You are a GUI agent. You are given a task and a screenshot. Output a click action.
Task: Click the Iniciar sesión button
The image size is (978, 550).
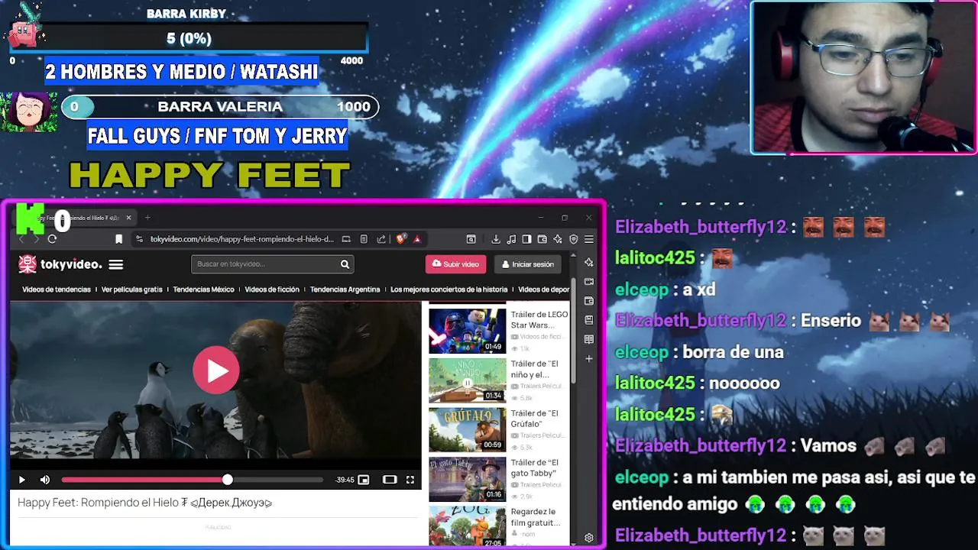[x=527, y=264]
